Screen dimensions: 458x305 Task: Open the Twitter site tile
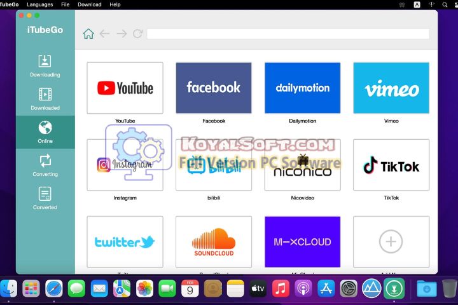coord(125,241)
